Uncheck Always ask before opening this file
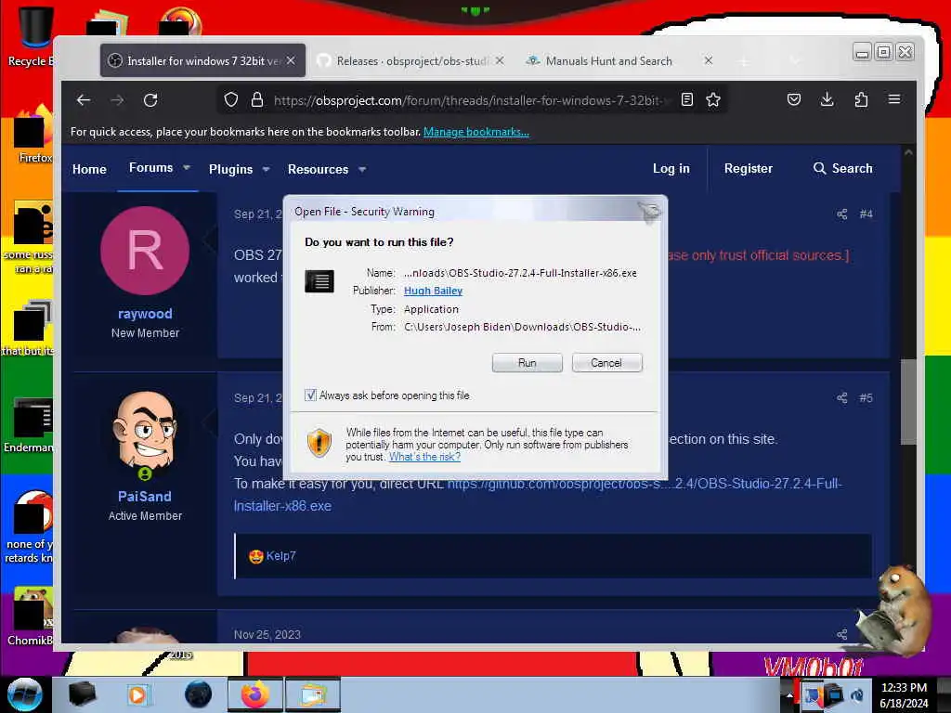 [310, 395]
